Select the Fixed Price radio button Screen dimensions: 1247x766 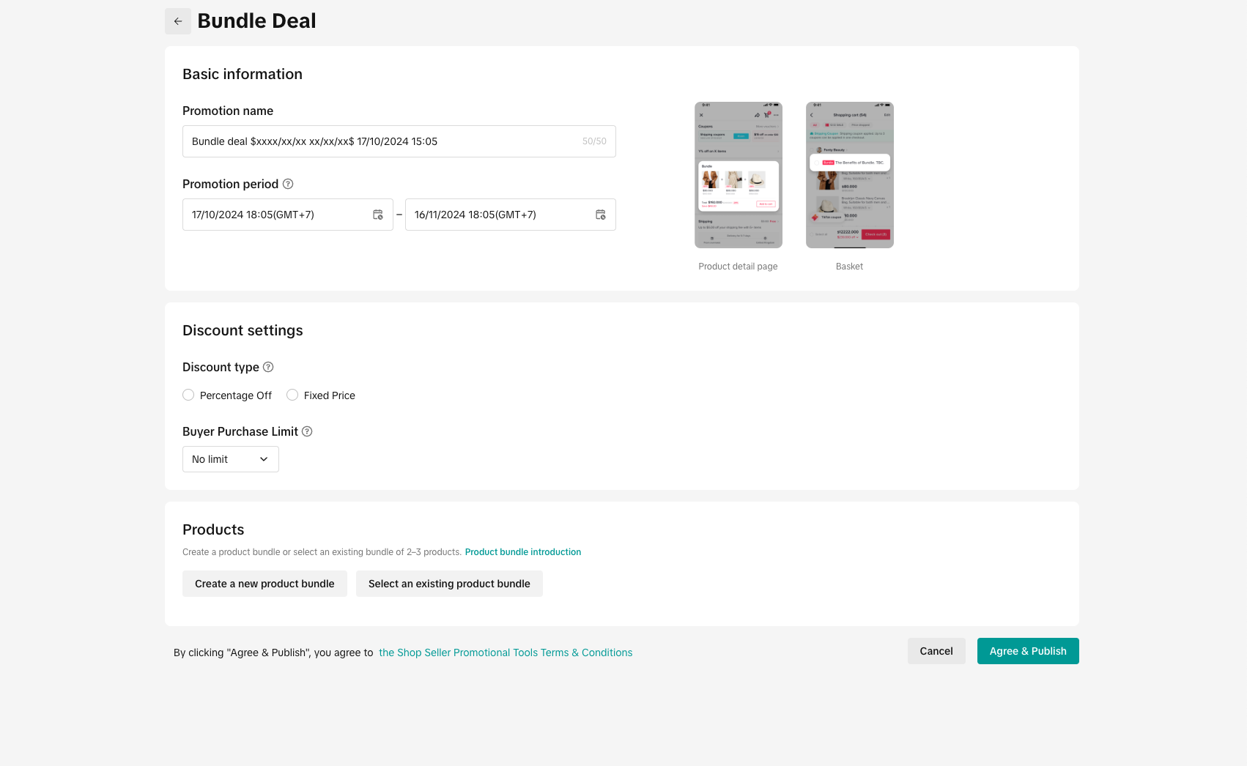click(x=292, y=395)
